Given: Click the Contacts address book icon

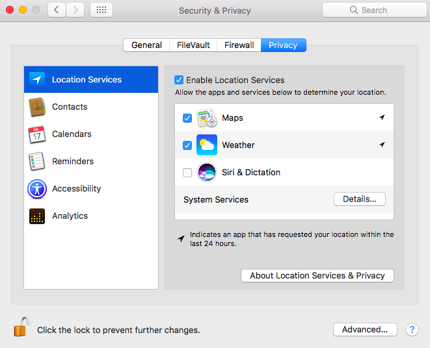Looking at the screenshot, I should pyautogui.click(x=37, y=106).
